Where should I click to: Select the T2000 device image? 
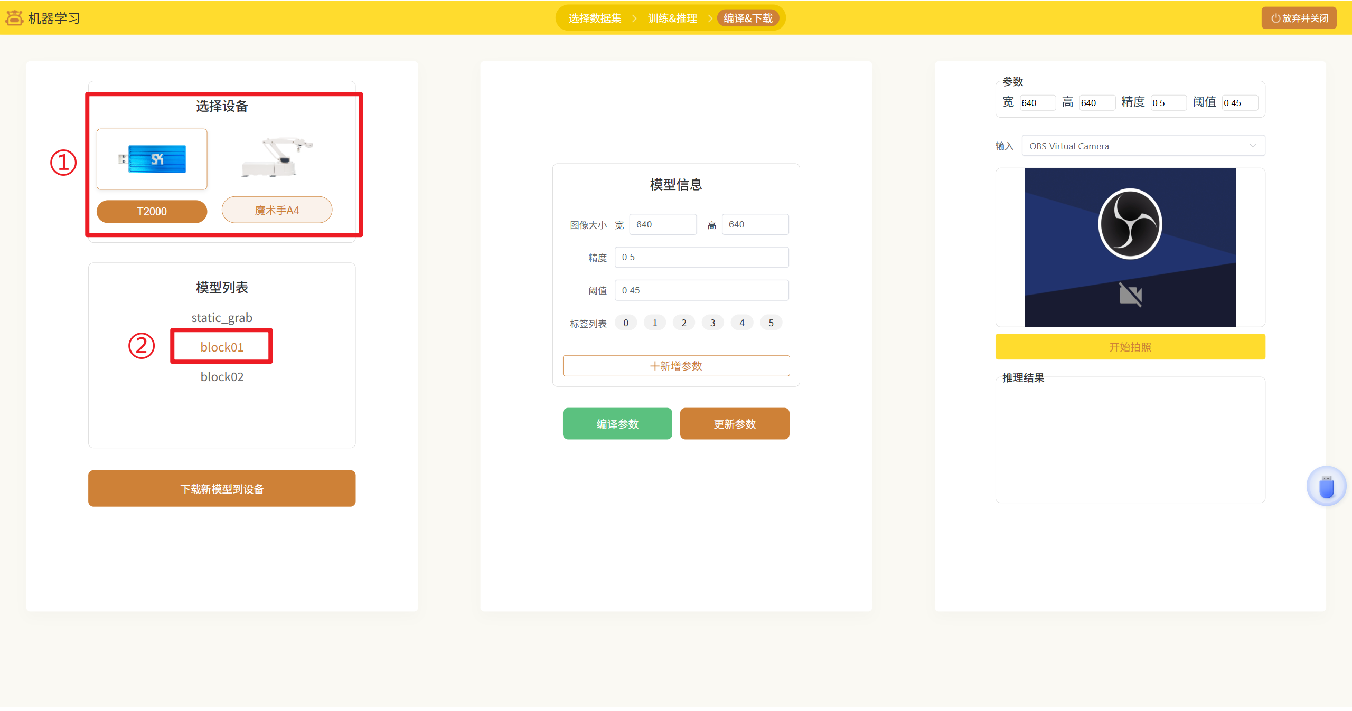tap(152, 159)
